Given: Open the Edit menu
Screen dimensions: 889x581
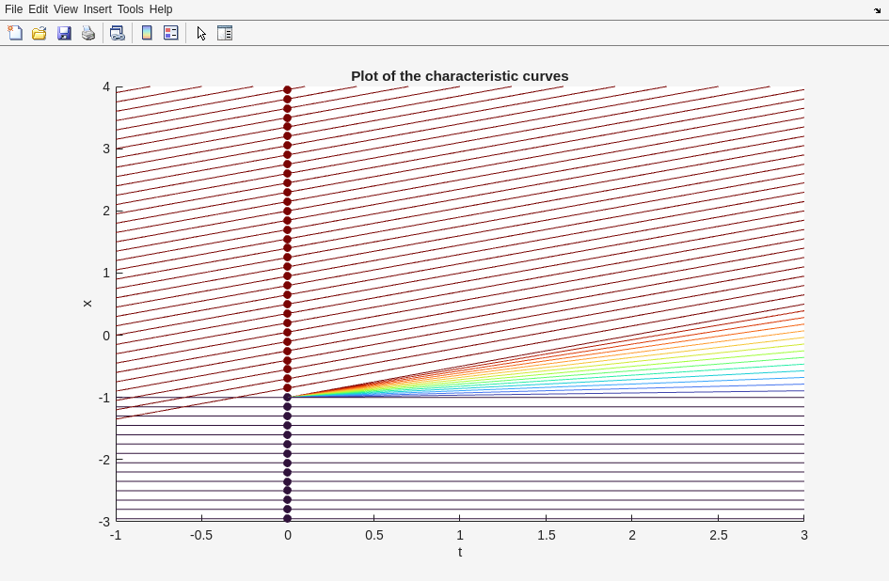Looking at the screenshot, I should click(x=38, y=9).
